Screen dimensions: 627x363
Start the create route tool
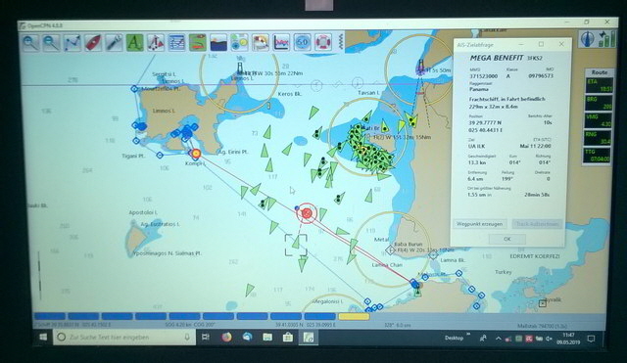pos(72,43)
